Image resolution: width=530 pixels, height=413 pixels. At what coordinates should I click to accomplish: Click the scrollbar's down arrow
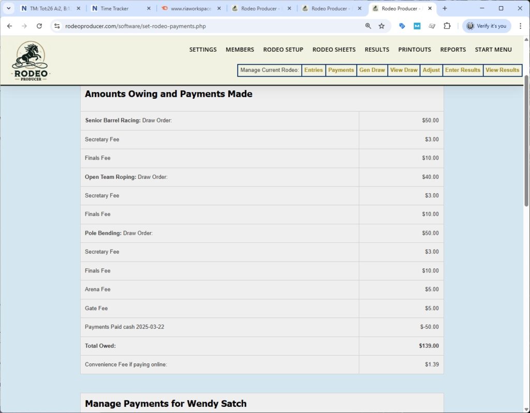[x=526, y=408]
